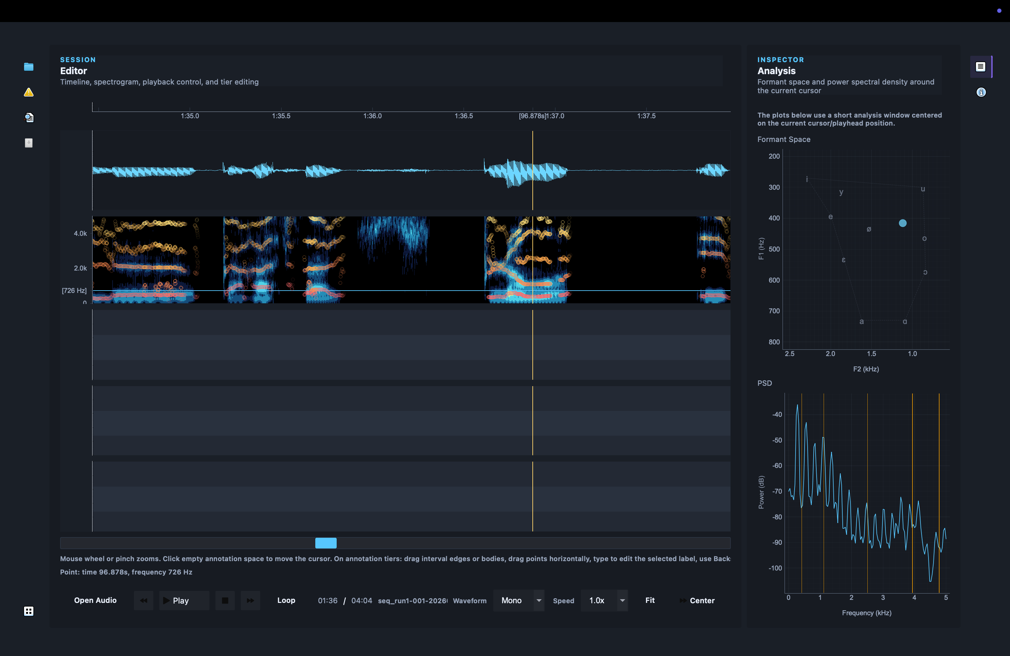The width and height of the screenshot is (1010, 656).
Task: Click the 'ɛ' vowel label in formant chart
Action: click(844, 260)
